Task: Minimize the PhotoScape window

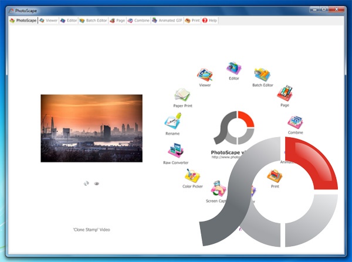Action: (314, 9)
